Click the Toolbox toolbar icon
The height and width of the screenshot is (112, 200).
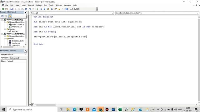coord(62,9)
